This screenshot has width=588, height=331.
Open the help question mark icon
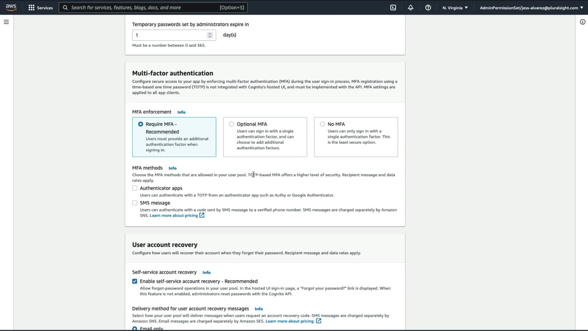[x=428, y=8]
